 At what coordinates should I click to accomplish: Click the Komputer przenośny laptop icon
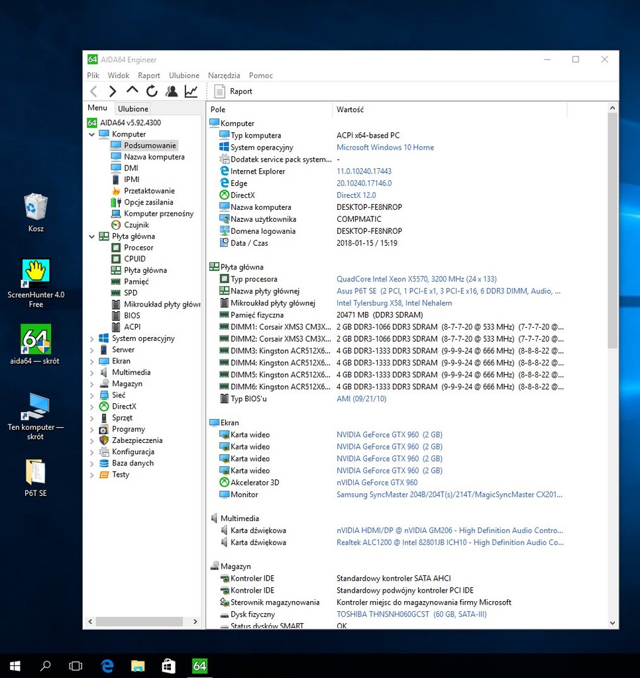tap(115, 214)
